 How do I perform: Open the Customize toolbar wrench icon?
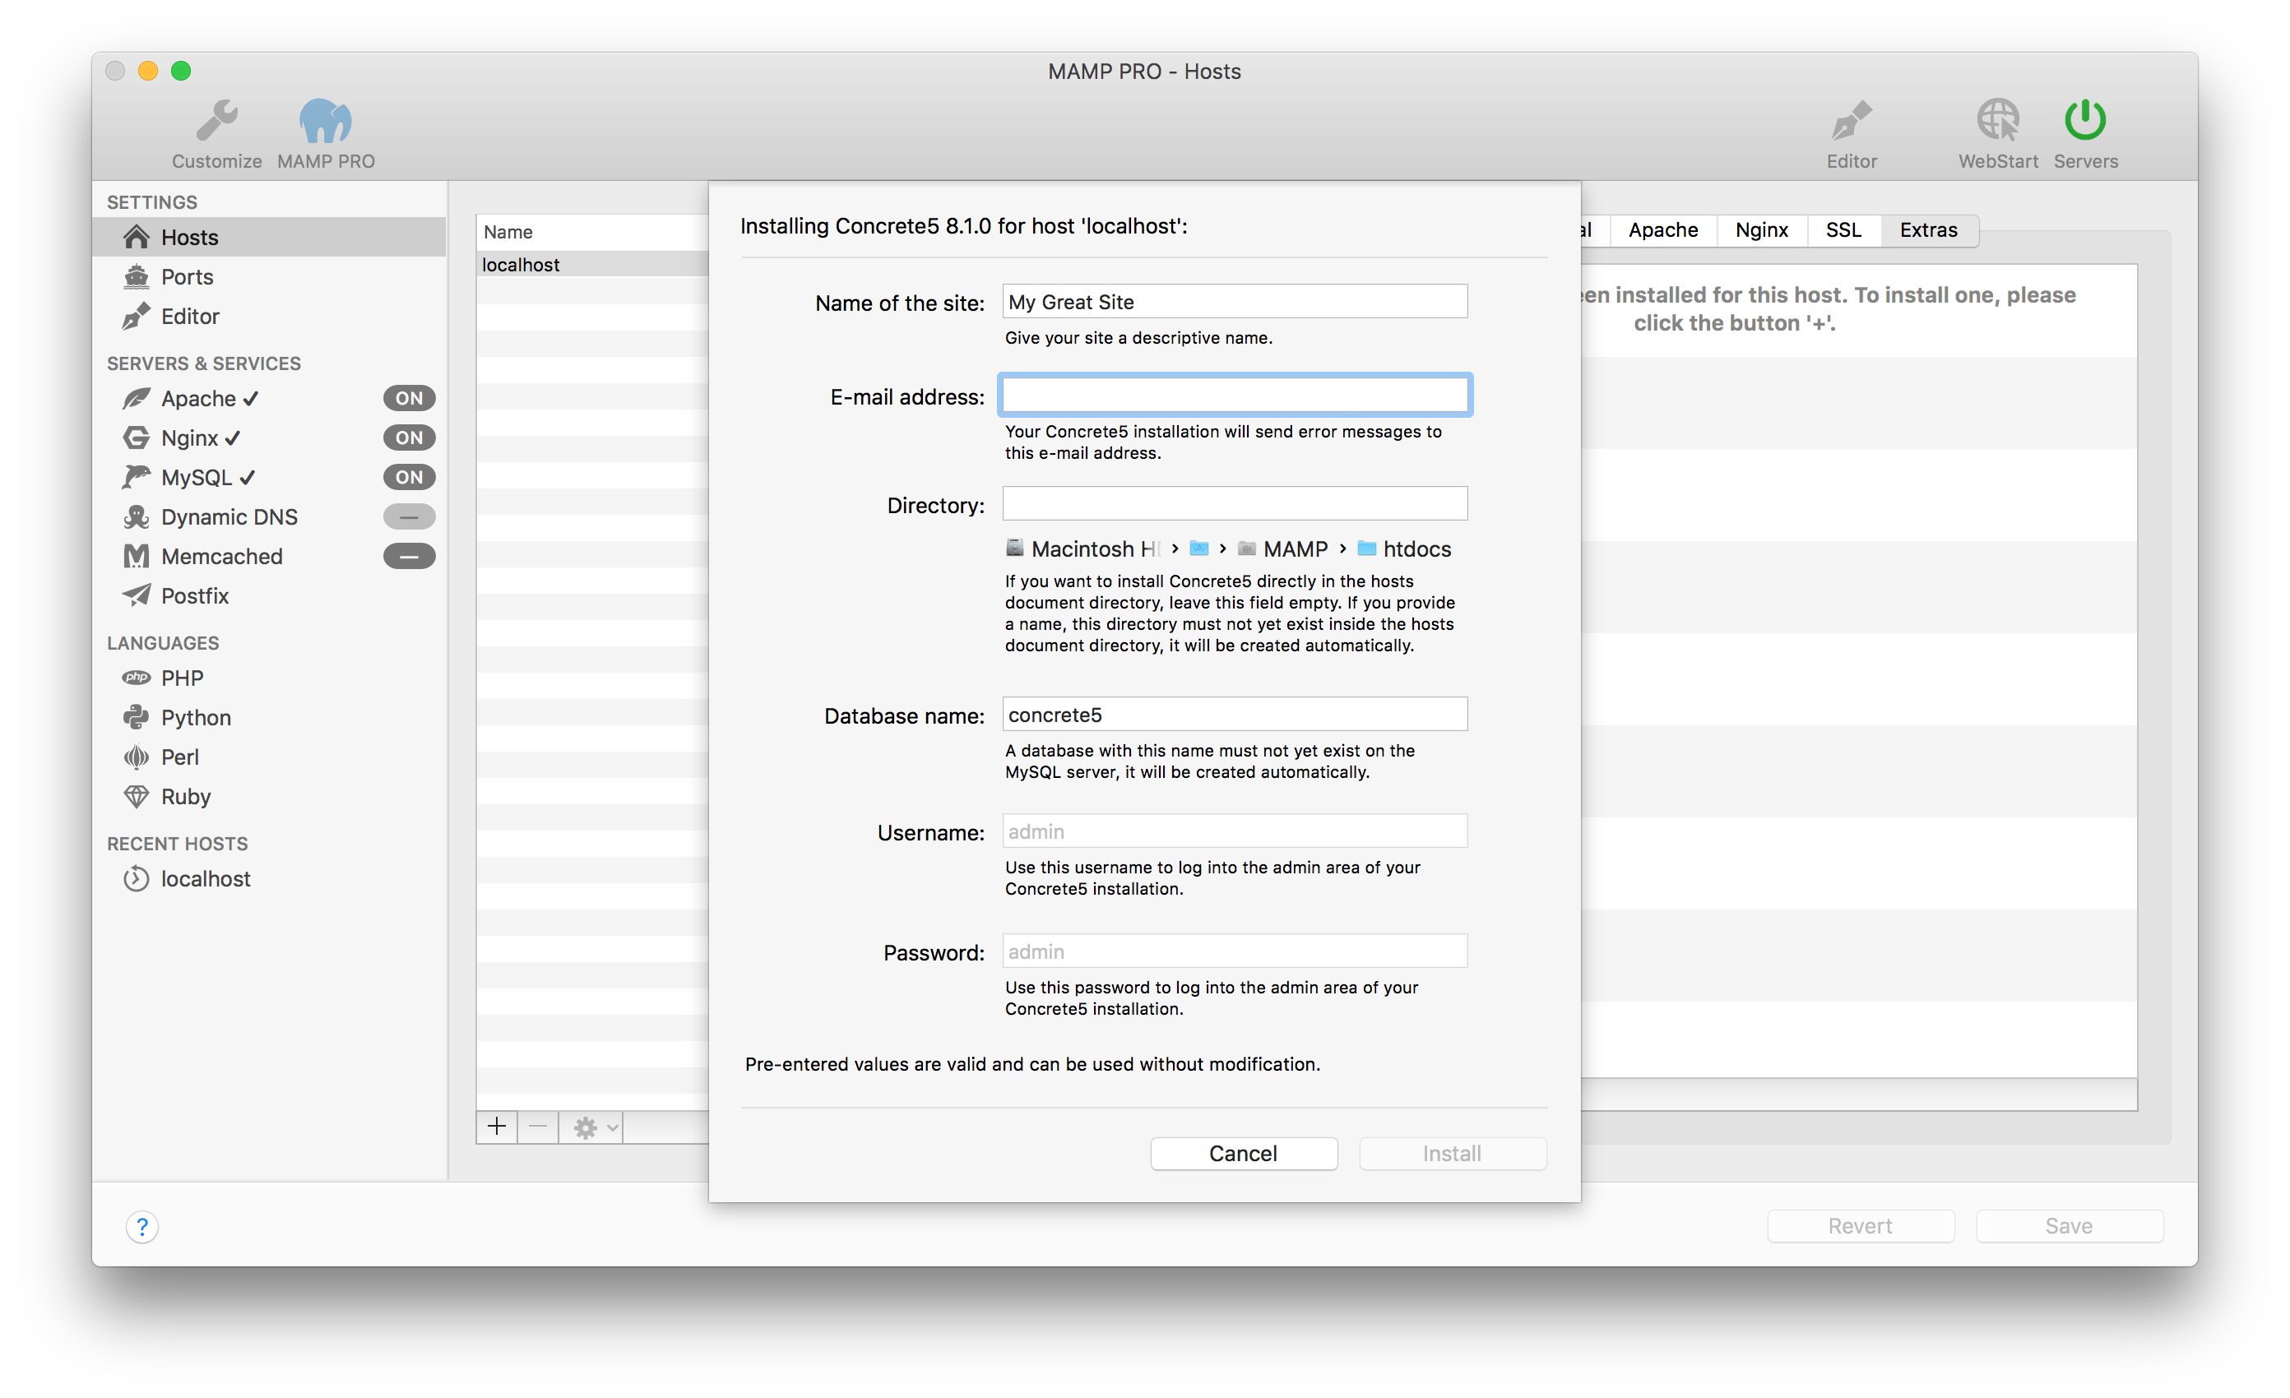pos(216,121)
